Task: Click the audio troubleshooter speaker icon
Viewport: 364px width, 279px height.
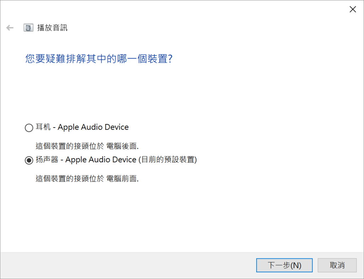Action: coord(28,28)
